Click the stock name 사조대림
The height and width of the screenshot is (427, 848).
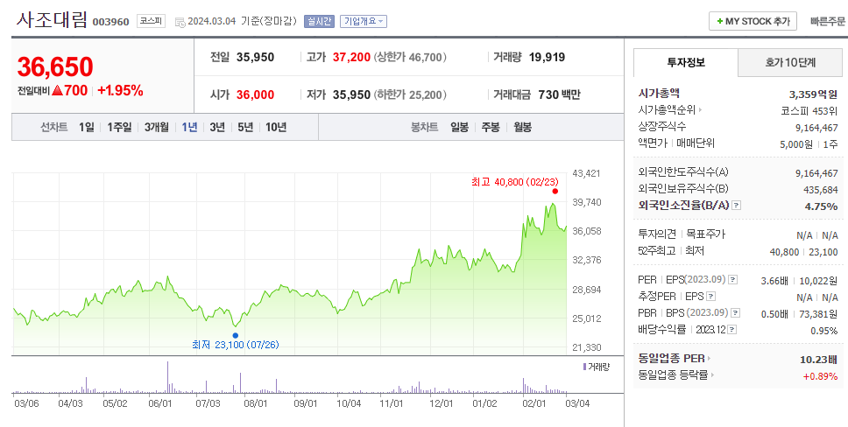pos(52,20)
